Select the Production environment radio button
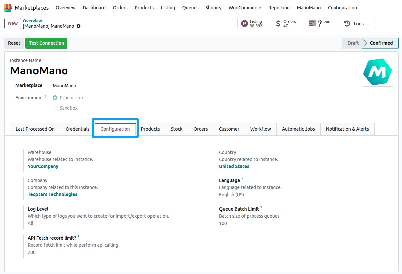The width and height of the screenshot is (402, 274). pos(55,98)
